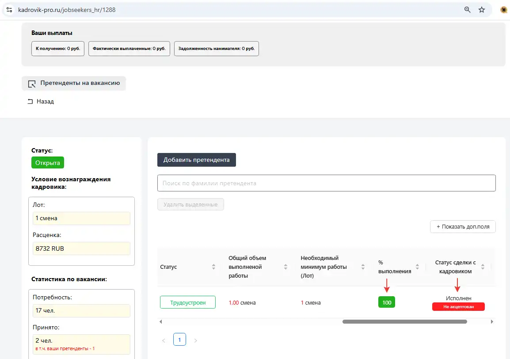Expand extra fields with Показать доп.поля

pyautogui.click(x=463, y=226)
